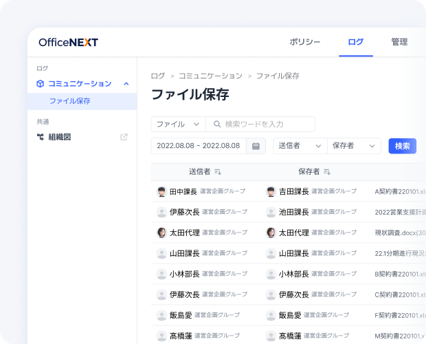Viewport: 426px width, 344px height.
Task: Click the OfficeNEXT logo
Action: click(68, 43)
